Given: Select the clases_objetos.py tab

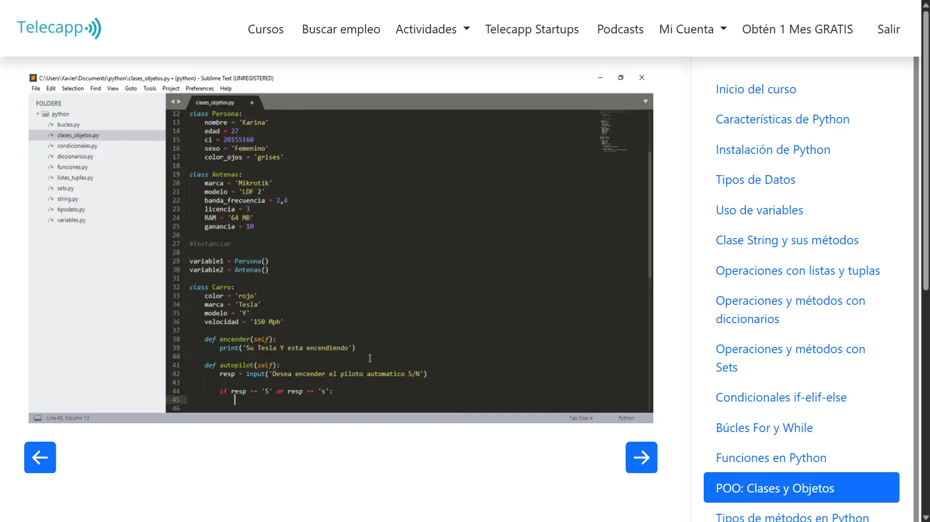Looking at the screenshot, I should pos(215,102).
